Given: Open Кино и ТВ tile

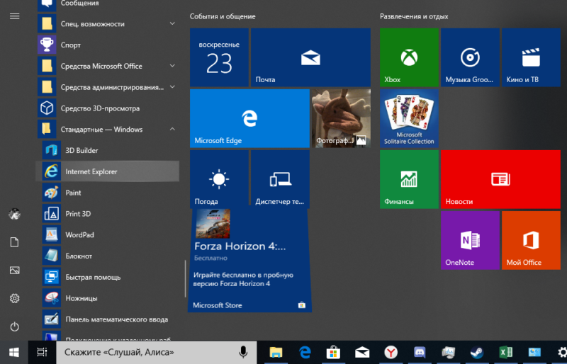Looking at the screenshot, I should point(531,57).
